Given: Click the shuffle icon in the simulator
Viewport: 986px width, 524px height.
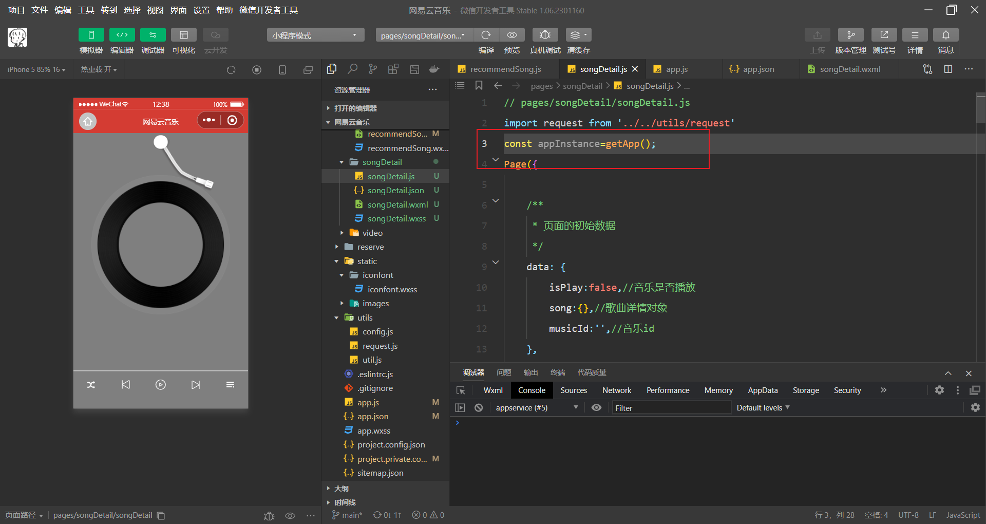Looking at the screenshot, I should tap(91, 385).
